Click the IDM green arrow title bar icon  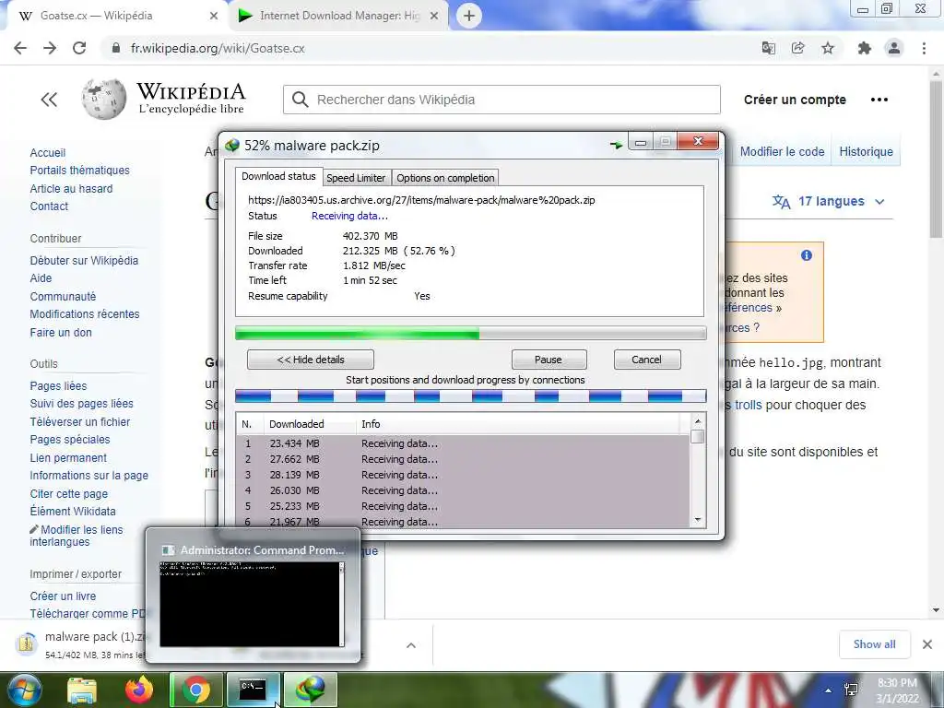[616, 145]
